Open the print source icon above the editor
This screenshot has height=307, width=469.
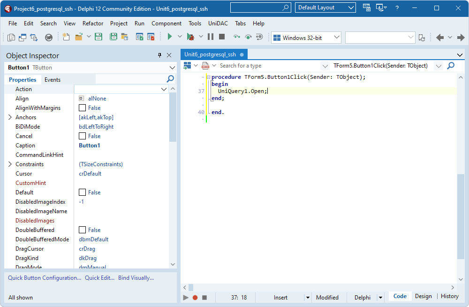(205, 66)
